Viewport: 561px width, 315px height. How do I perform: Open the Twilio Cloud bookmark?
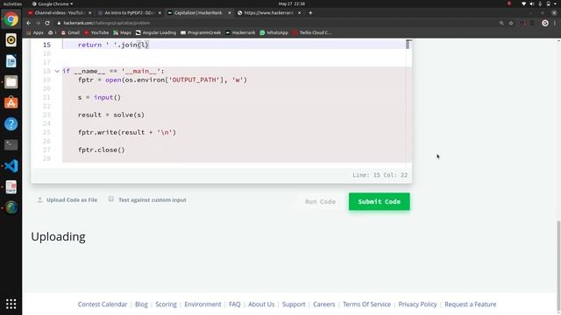pos(312,32)
